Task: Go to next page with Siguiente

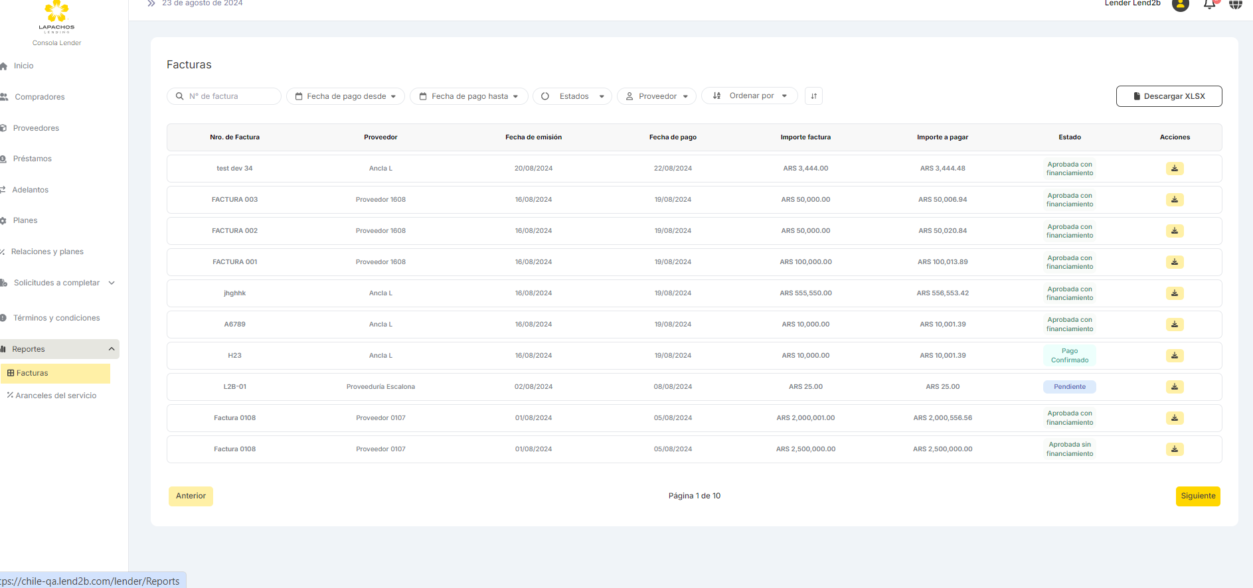Action: (1197, 496)
